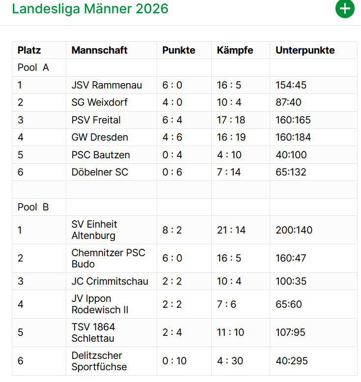Screen dimensions: 361x382
Task: Click the SV Einheit Altenburg team name
Action: click(94, 230)
